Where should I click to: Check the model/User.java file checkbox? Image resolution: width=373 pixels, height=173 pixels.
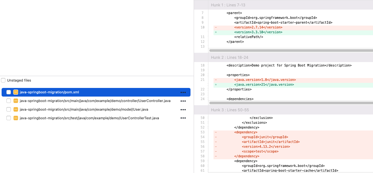pyautogui.click(x=9, y=109)
